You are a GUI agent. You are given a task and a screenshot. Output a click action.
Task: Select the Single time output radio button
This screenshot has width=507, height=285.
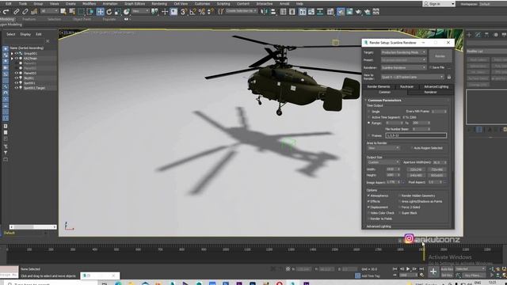click(x=369, y=112)
